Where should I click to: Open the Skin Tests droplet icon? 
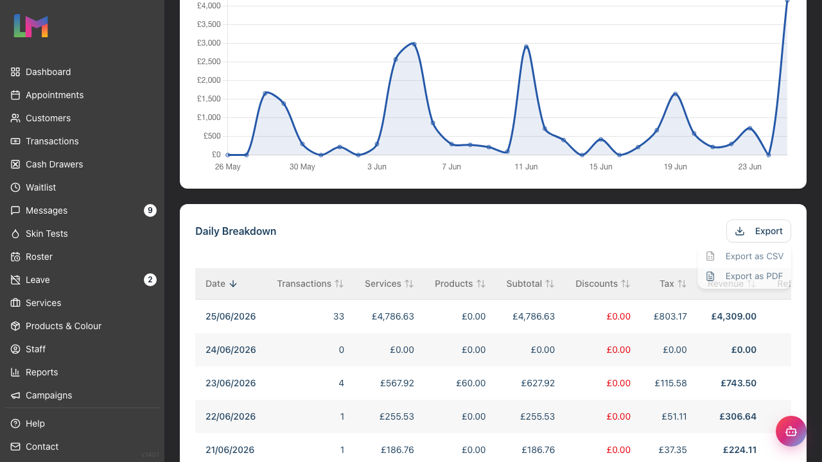click(15, 234)
